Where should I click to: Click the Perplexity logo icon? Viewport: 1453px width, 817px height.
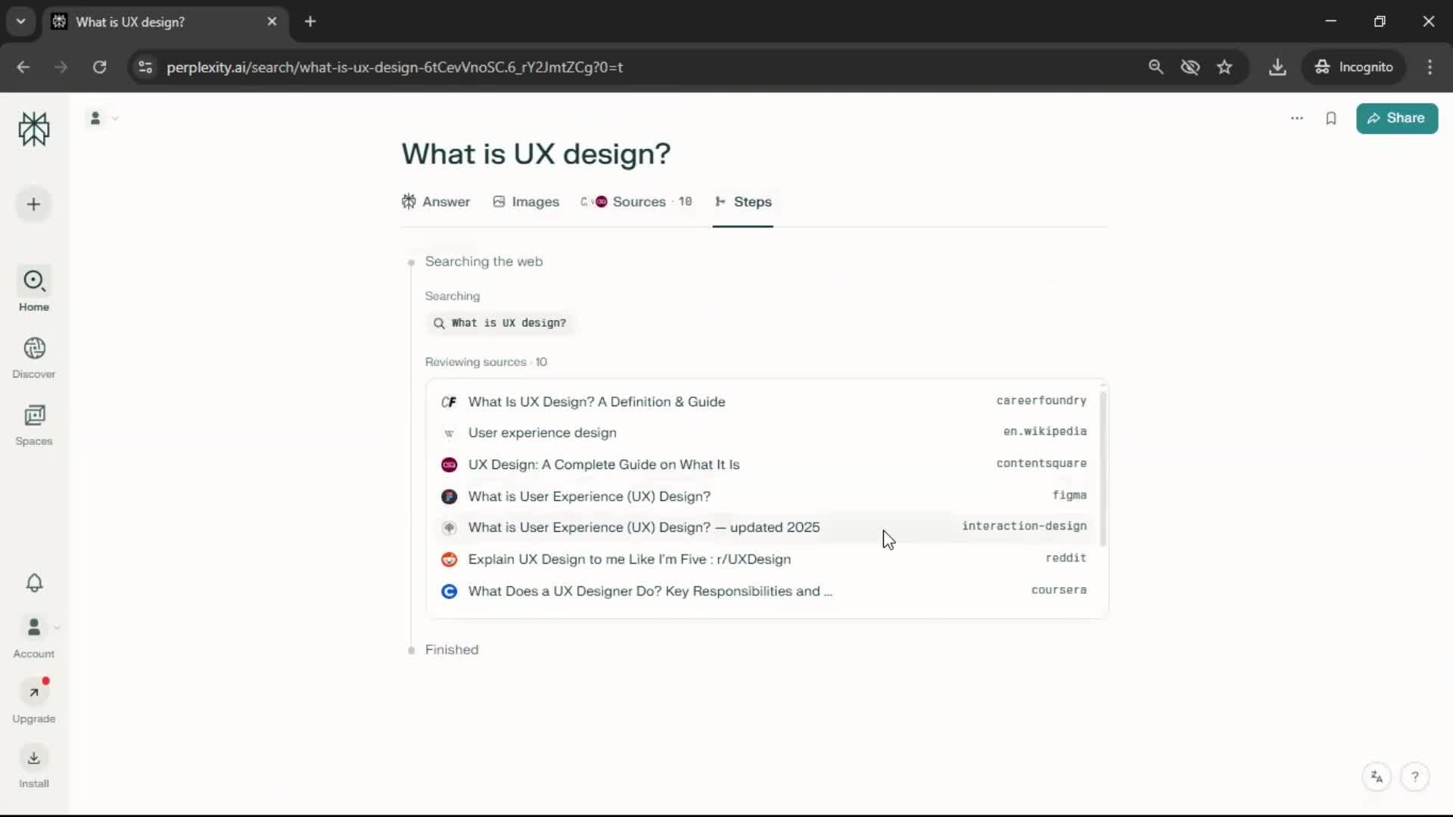(x=33, y=129)
